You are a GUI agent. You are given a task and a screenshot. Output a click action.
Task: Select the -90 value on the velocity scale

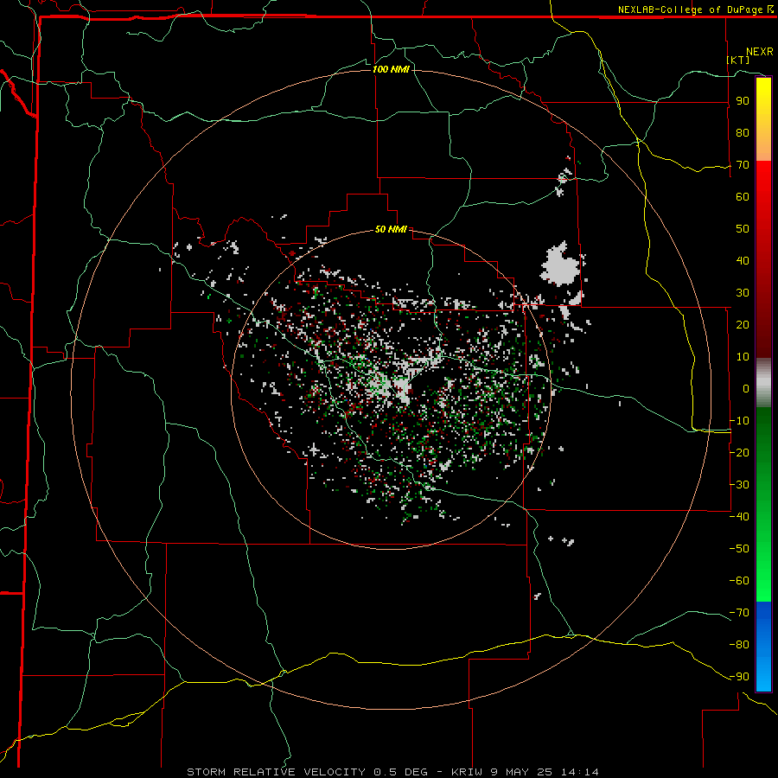coord(739,677)
